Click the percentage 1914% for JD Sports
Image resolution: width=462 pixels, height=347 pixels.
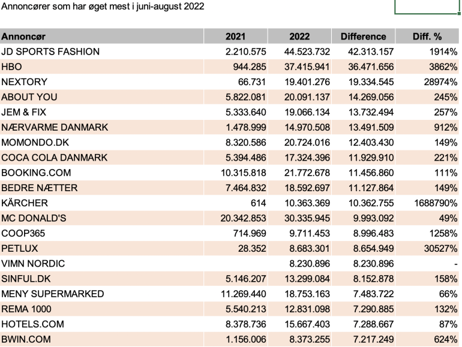click(x=443, y=52)
